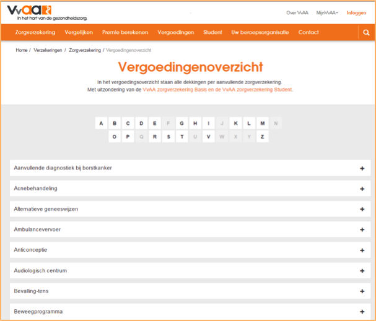The width and height of the screenshot is (376, 321).
Task: Select Vergoedingen in the orange menu
Action: [x=176, y=32]
